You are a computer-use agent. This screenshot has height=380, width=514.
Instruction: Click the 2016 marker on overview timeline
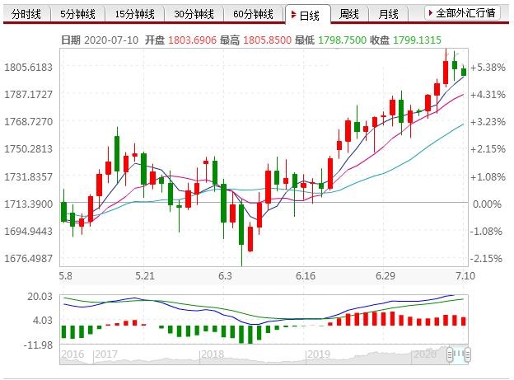tap(72, 354)
